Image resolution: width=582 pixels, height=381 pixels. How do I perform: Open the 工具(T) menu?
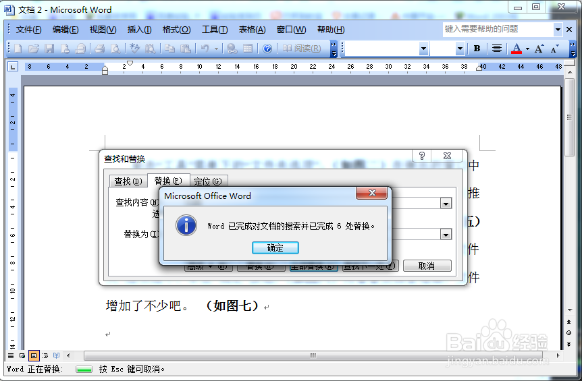click(215, 30)
